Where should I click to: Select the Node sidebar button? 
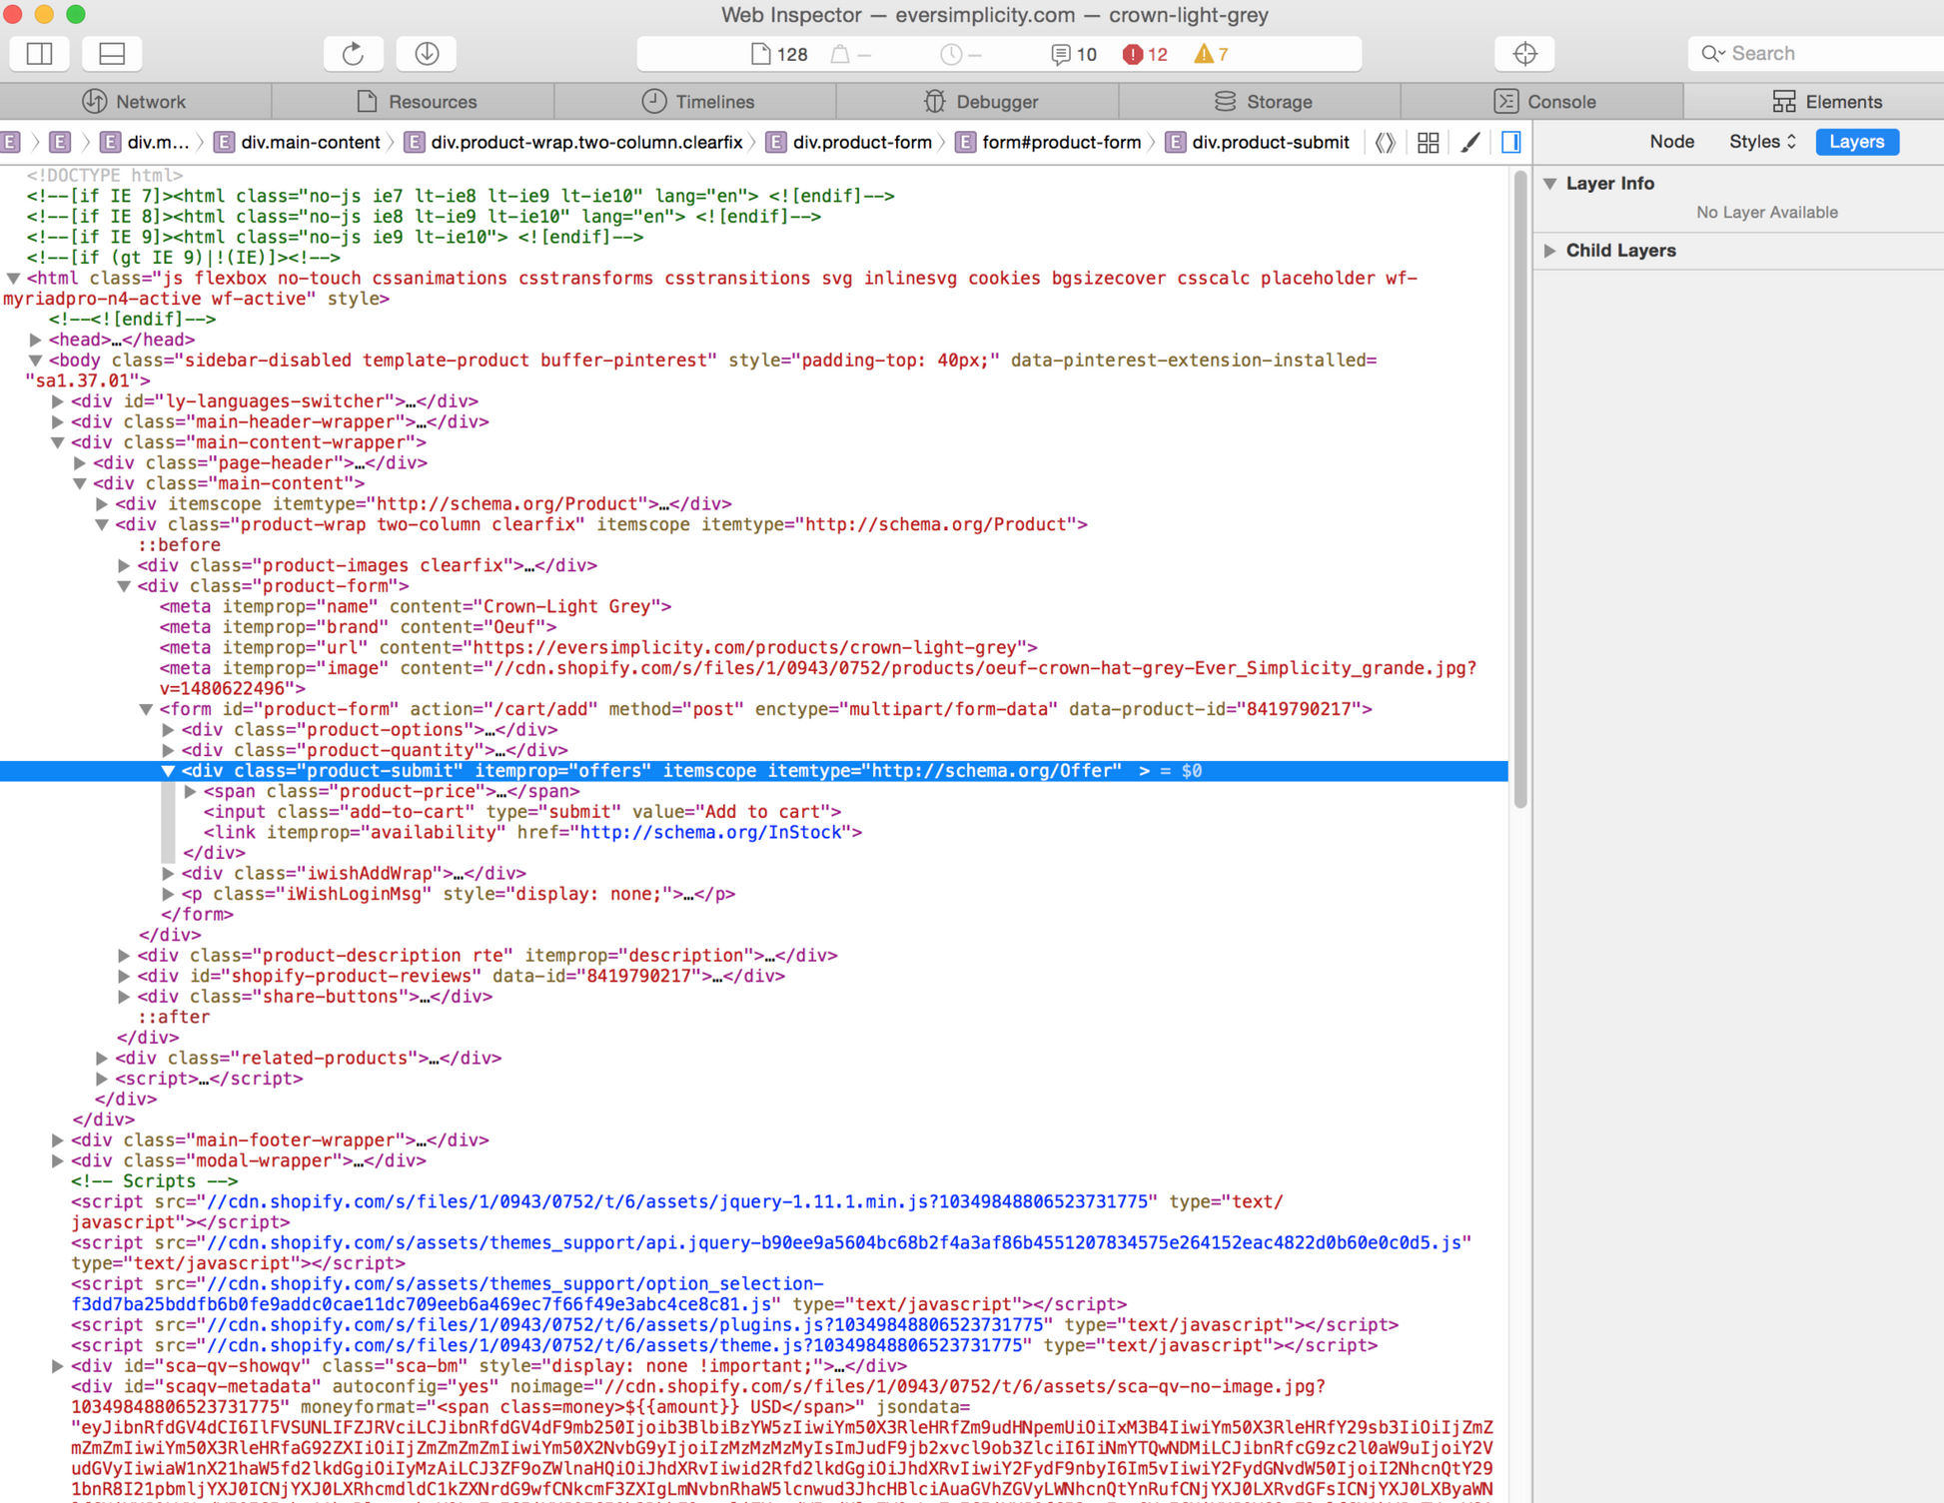[x=1671, y=142]
